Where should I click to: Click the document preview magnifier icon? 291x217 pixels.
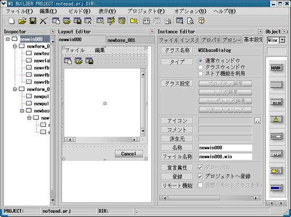click(190, 21)
